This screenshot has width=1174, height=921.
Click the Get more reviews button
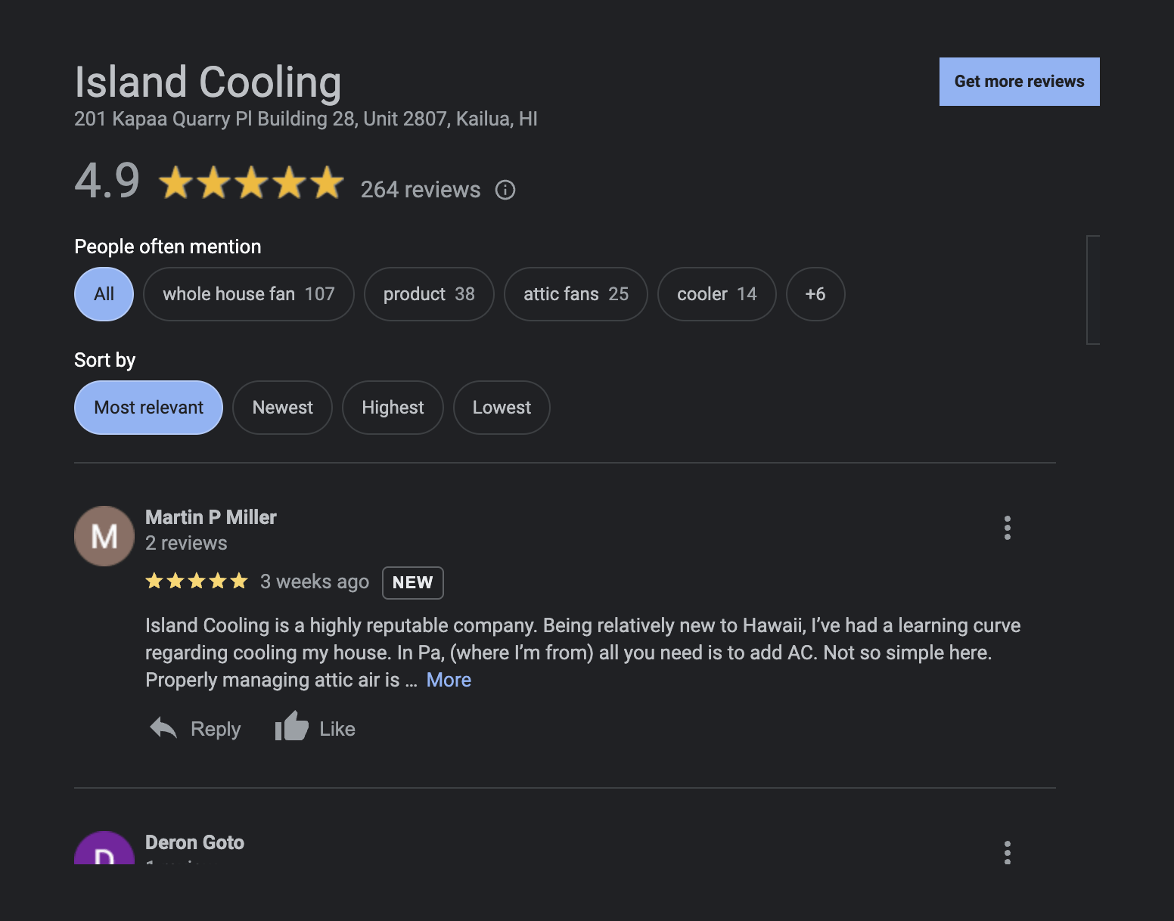tap(1019, 82)
